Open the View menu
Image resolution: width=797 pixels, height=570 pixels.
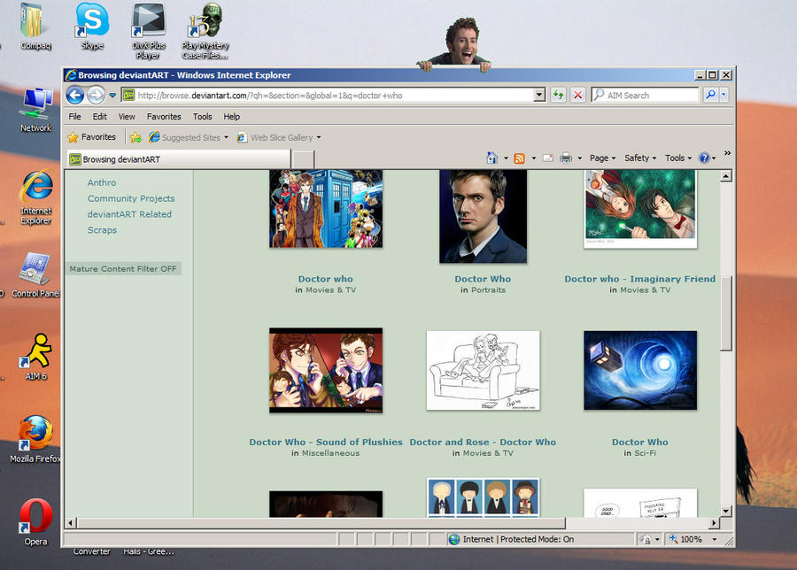coord(127,116)
